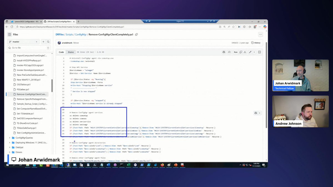Open SetOSDComputerName.ps1 file

29,118
